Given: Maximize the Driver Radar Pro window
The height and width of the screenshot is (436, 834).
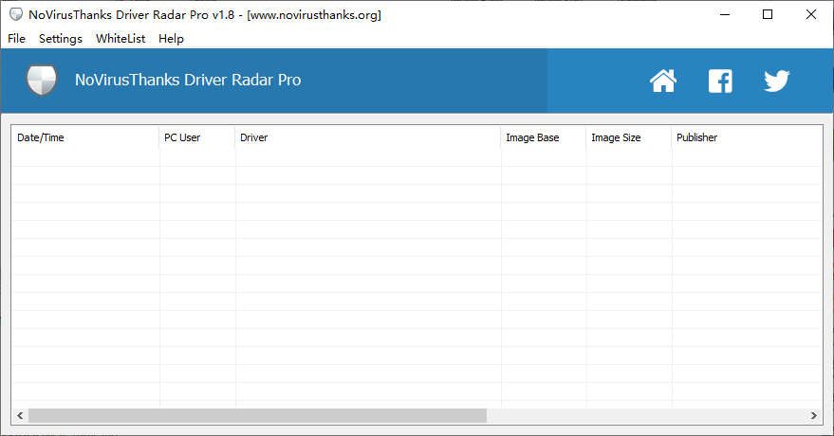Looking at the screenshot, I should click(x=768, y=14).
